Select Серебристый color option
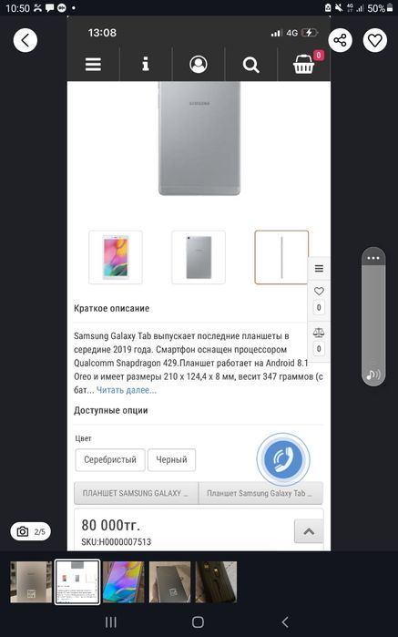398x637 pixels. [x=110, y=460]
